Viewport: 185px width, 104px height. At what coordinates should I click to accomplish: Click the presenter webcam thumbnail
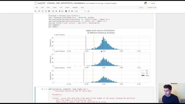[x=172, y=93]
